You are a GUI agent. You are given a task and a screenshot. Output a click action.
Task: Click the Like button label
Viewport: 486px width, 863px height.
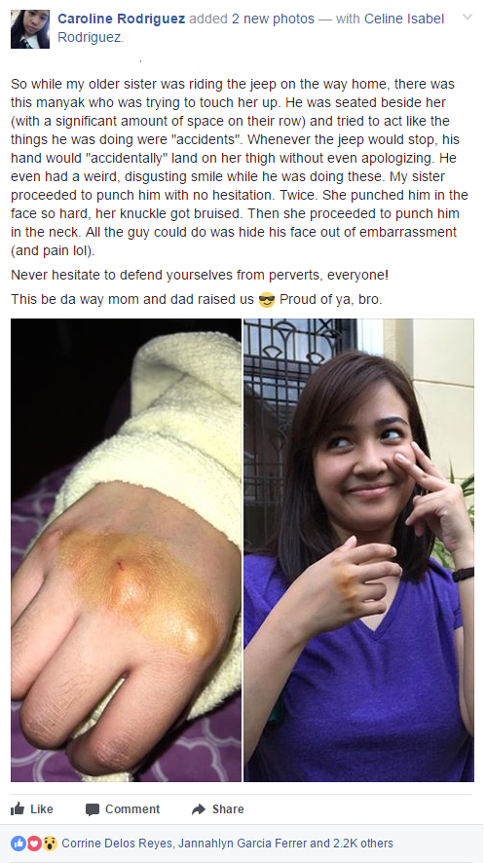42,809
